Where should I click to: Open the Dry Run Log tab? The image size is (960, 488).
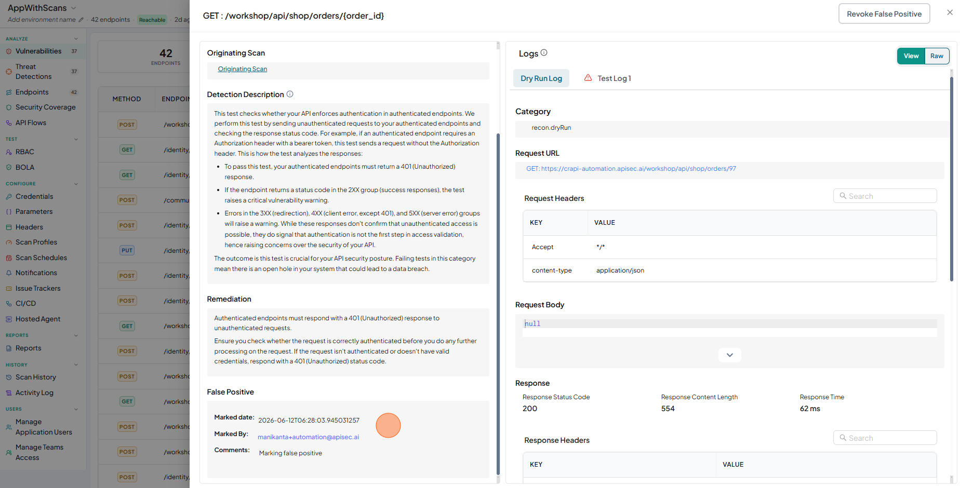click(541, 78)
